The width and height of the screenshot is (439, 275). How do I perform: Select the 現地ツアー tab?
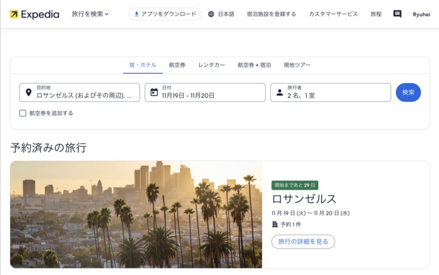tap(297, 65)
